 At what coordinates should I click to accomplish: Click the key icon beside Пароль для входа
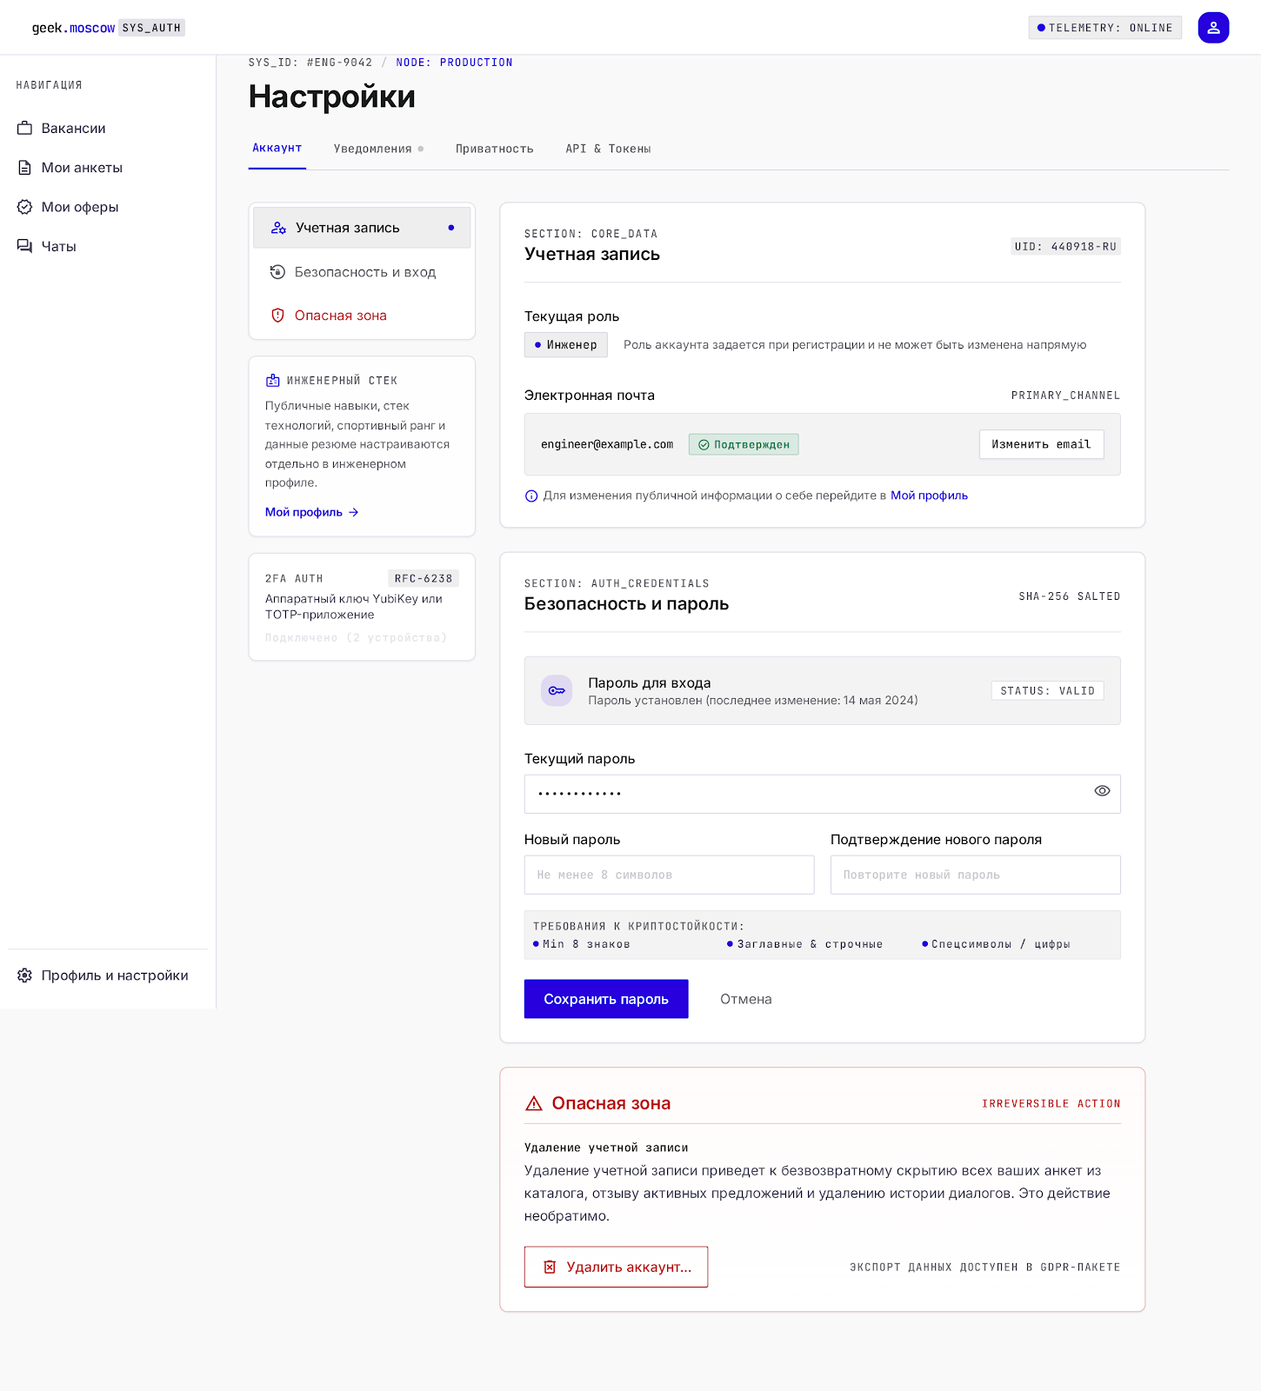pos(557,691)
